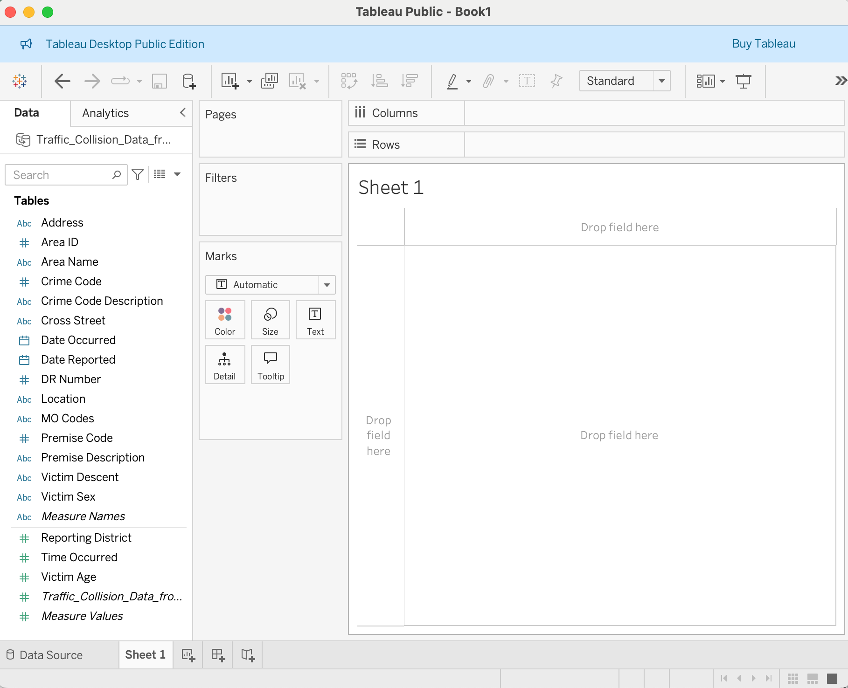Select the Victim Age measure

69,577
